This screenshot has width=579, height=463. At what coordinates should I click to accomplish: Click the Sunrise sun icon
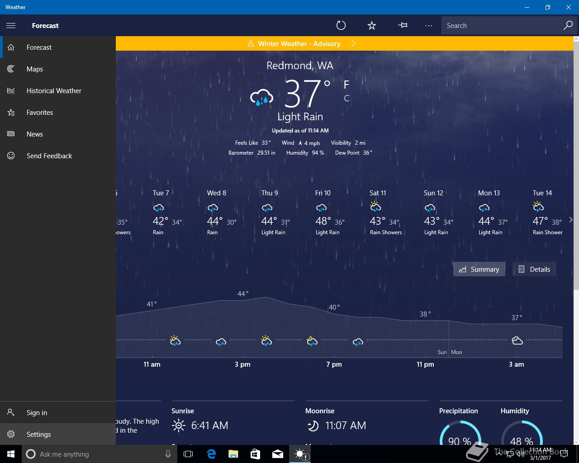pos(179,425)
